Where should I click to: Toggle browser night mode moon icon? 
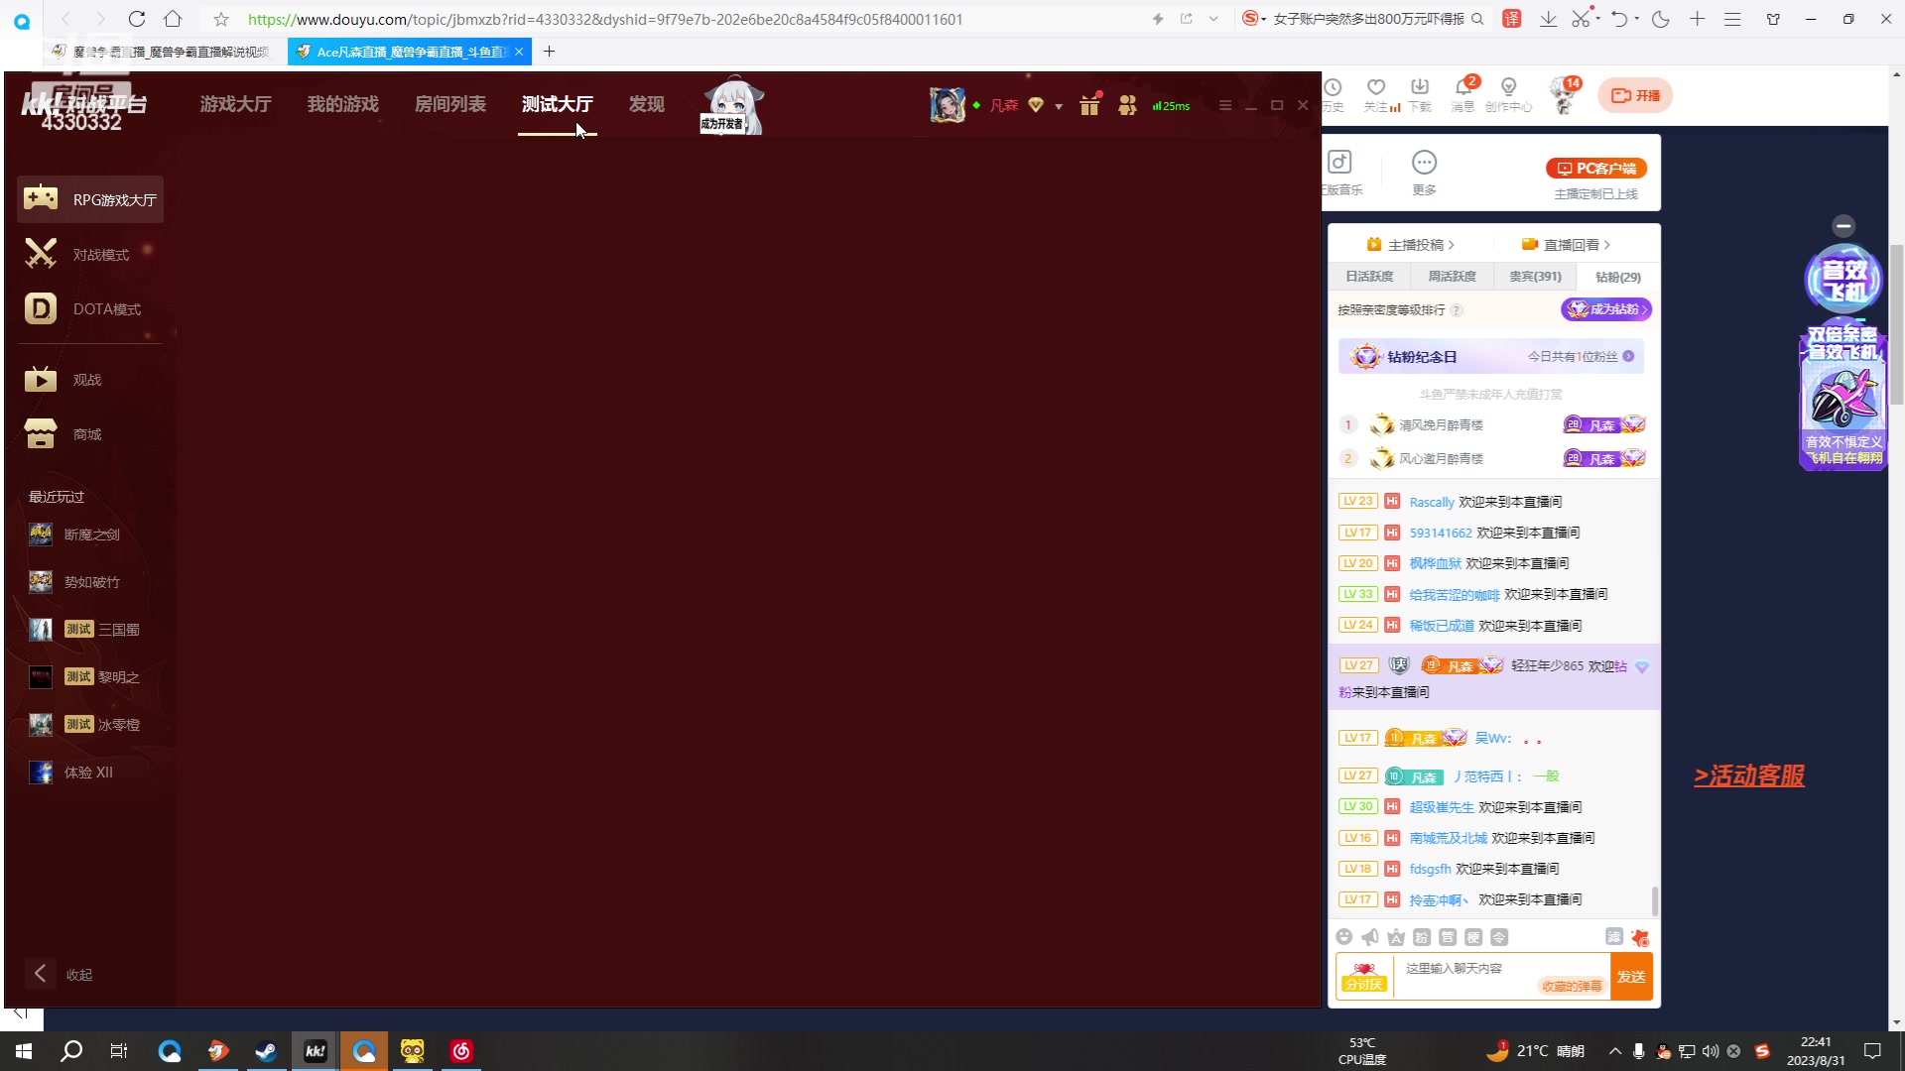(1660, 19)
